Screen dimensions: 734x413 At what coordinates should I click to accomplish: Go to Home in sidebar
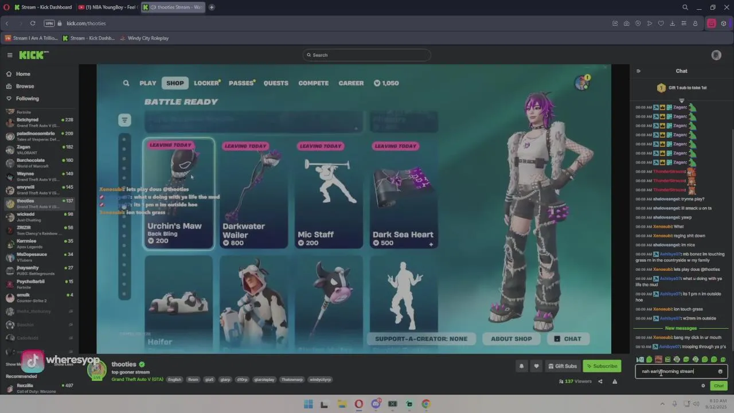pyautogui.click(x=18, y=74)
